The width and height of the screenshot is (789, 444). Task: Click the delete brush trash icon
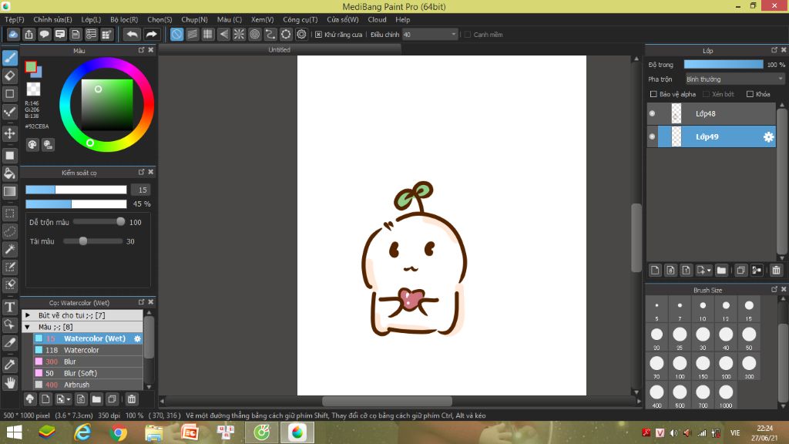pos(131,399)
